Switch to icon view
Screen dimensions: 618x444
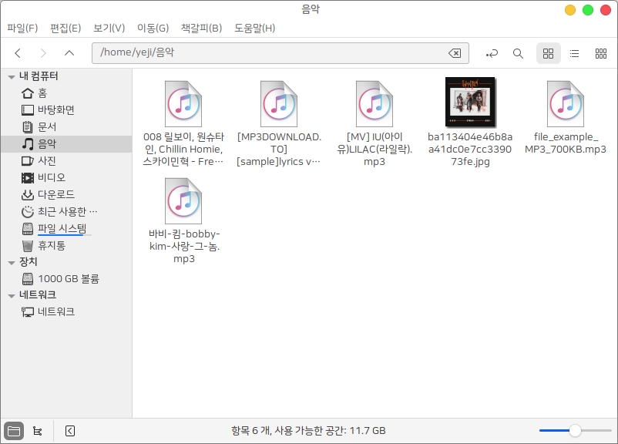coord(548,53)
